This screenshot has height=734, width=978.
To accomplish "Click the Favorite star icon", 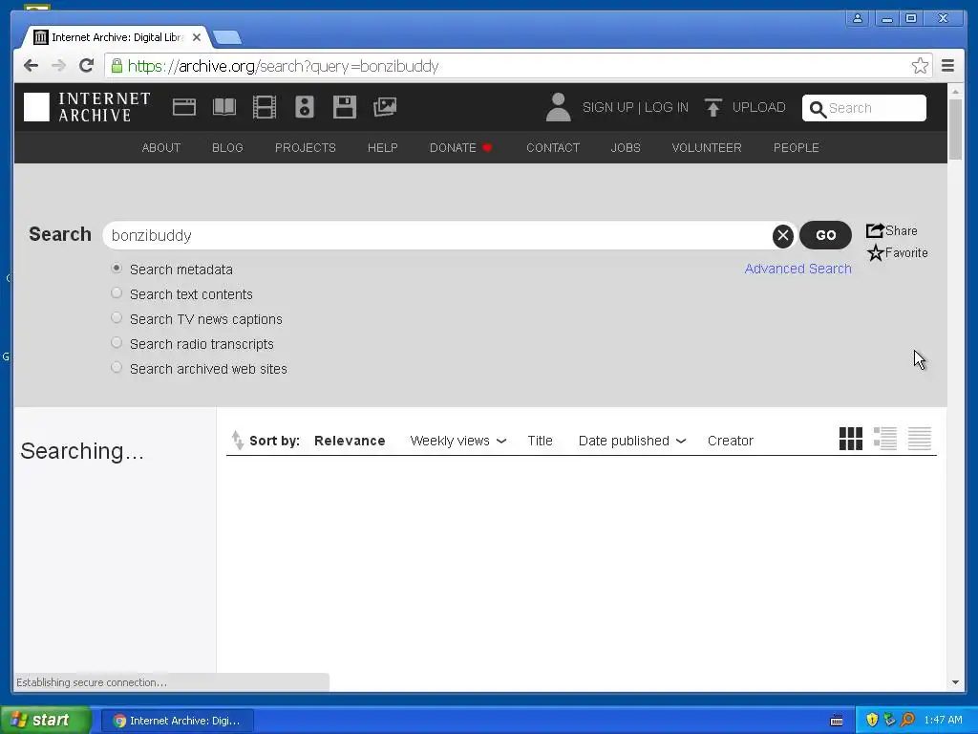I will (875, 252).
